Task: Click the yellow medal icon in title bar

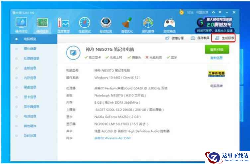Action: click(x=182, y=12)
